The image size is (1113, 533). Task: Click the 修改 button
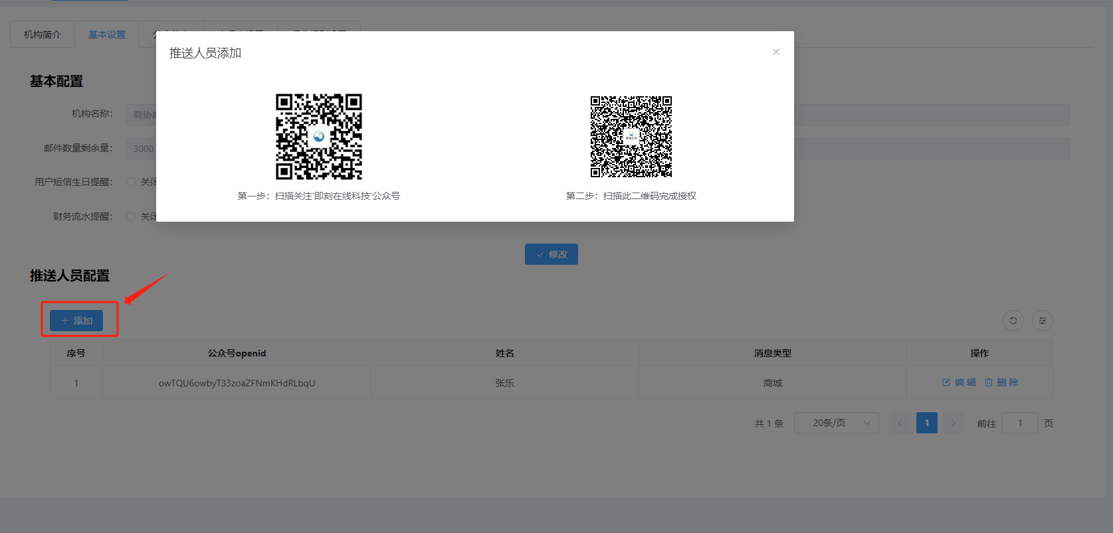pyautogui.click(x=551, y=254)
